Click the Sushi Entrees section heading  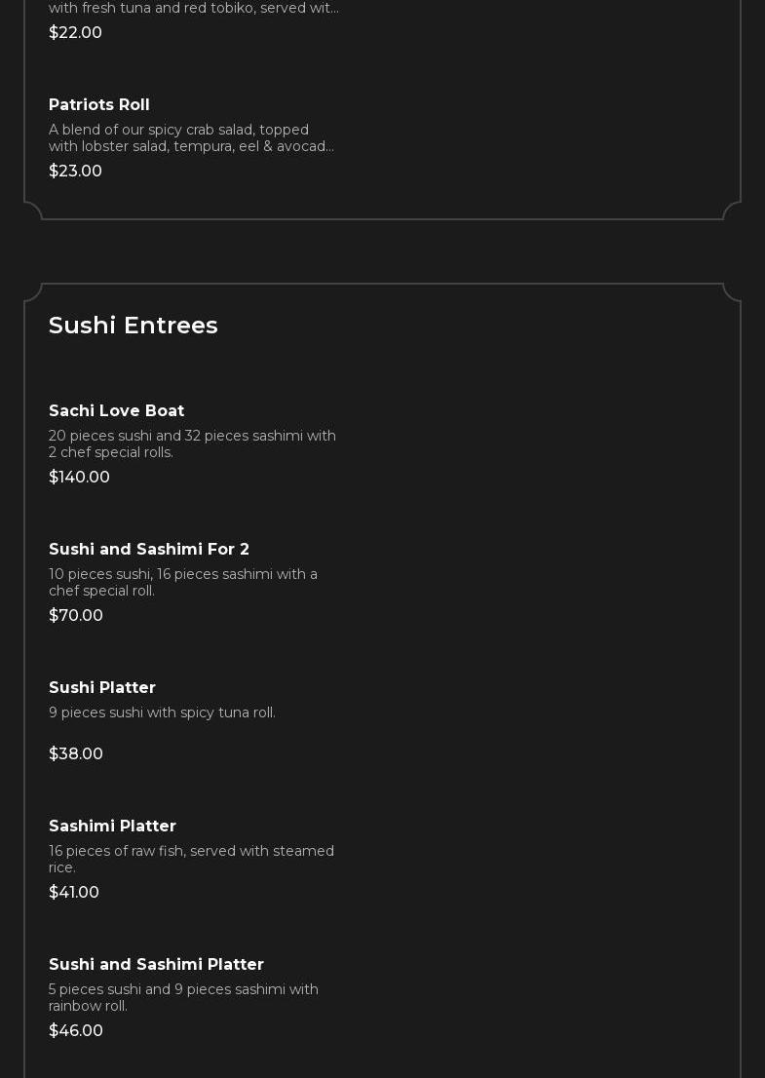134,325
